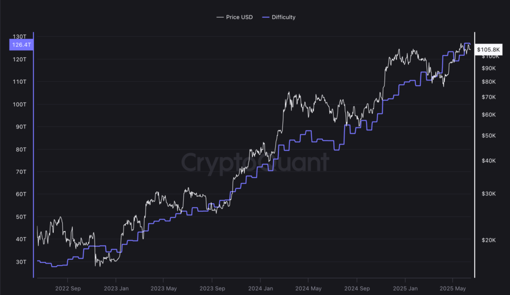Select the 2024 Sep date label
The image size is (510, 295).
[357, 289]
